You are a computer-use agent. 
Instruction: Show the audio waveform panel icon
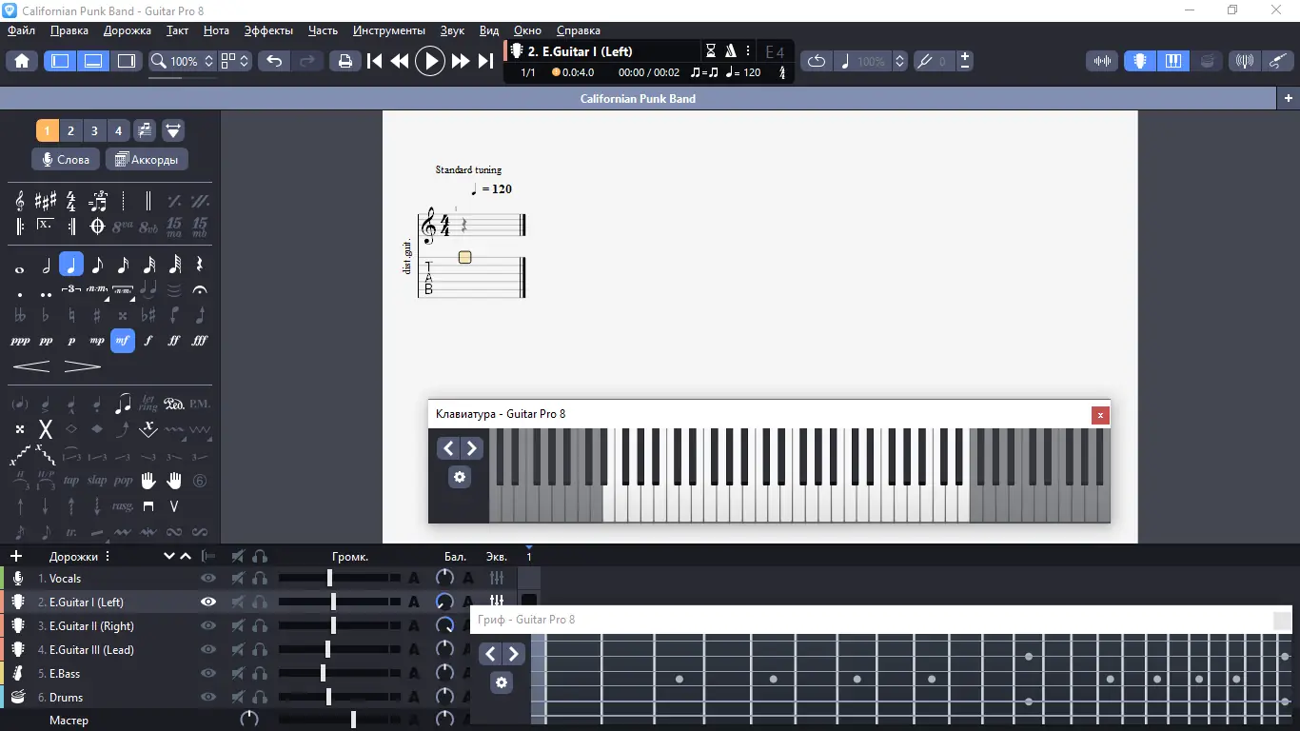1103,61
